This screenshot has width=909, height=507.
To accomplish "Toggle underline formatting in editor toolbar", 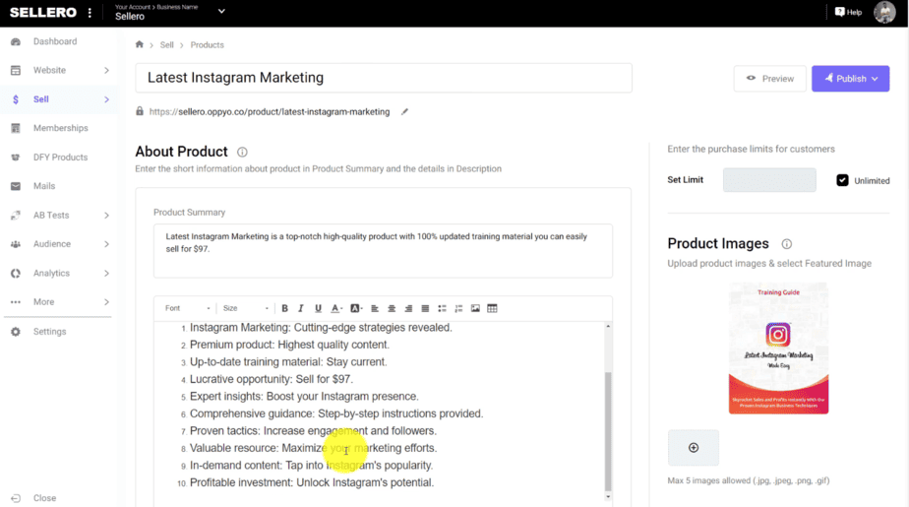I will (x=318, y=308).
